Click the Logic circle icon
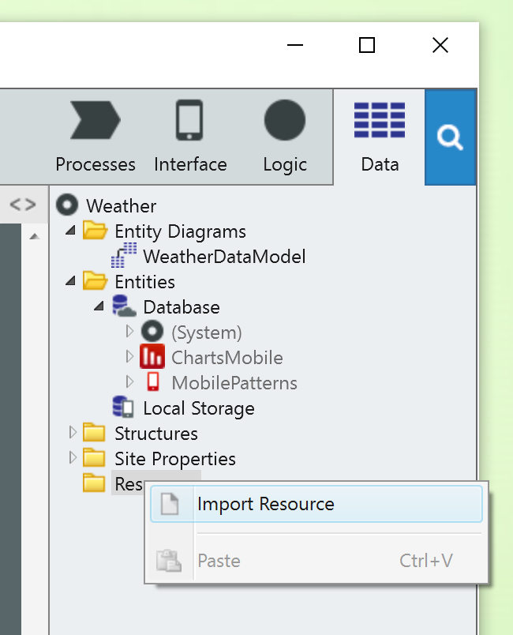The height and width of the screenshot is (635, 513). click(284, 119)
